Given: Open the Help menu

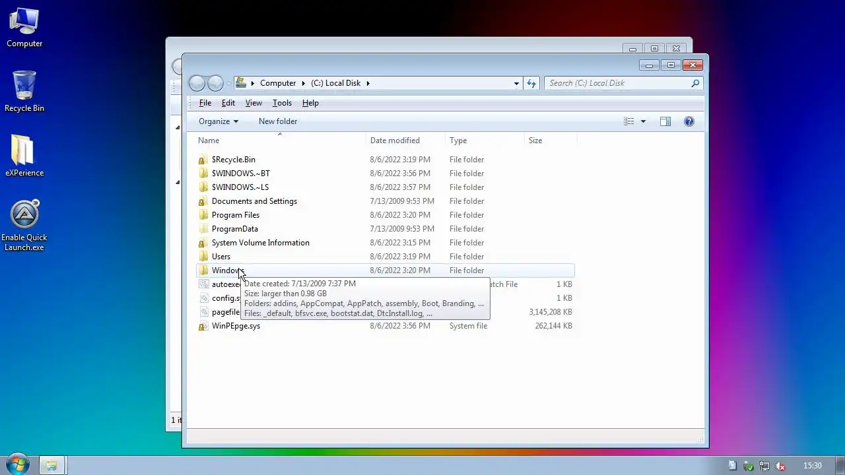Looking at the screenshot, I should pos(310,103).
